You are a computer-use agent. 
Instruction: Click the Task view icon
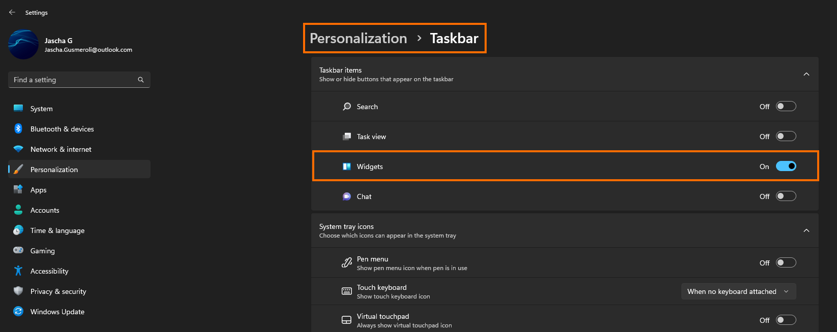[x=347, y=136]
